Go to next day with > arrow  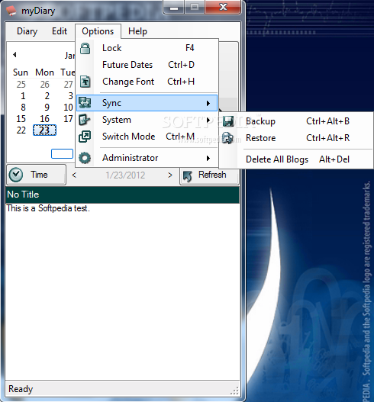[170, 175]
